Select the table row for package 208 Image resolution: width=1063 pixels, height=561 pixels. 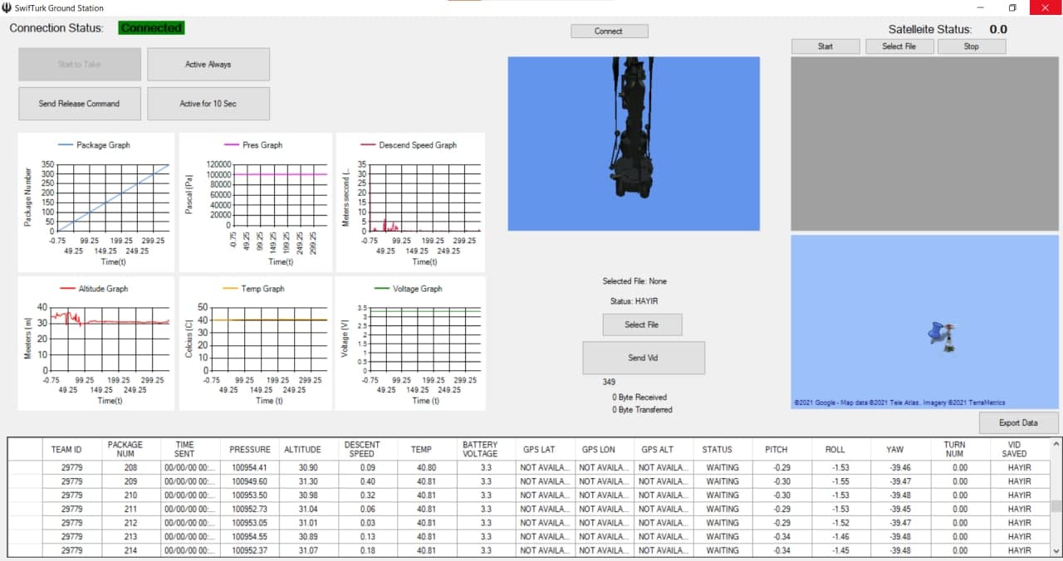529,467
